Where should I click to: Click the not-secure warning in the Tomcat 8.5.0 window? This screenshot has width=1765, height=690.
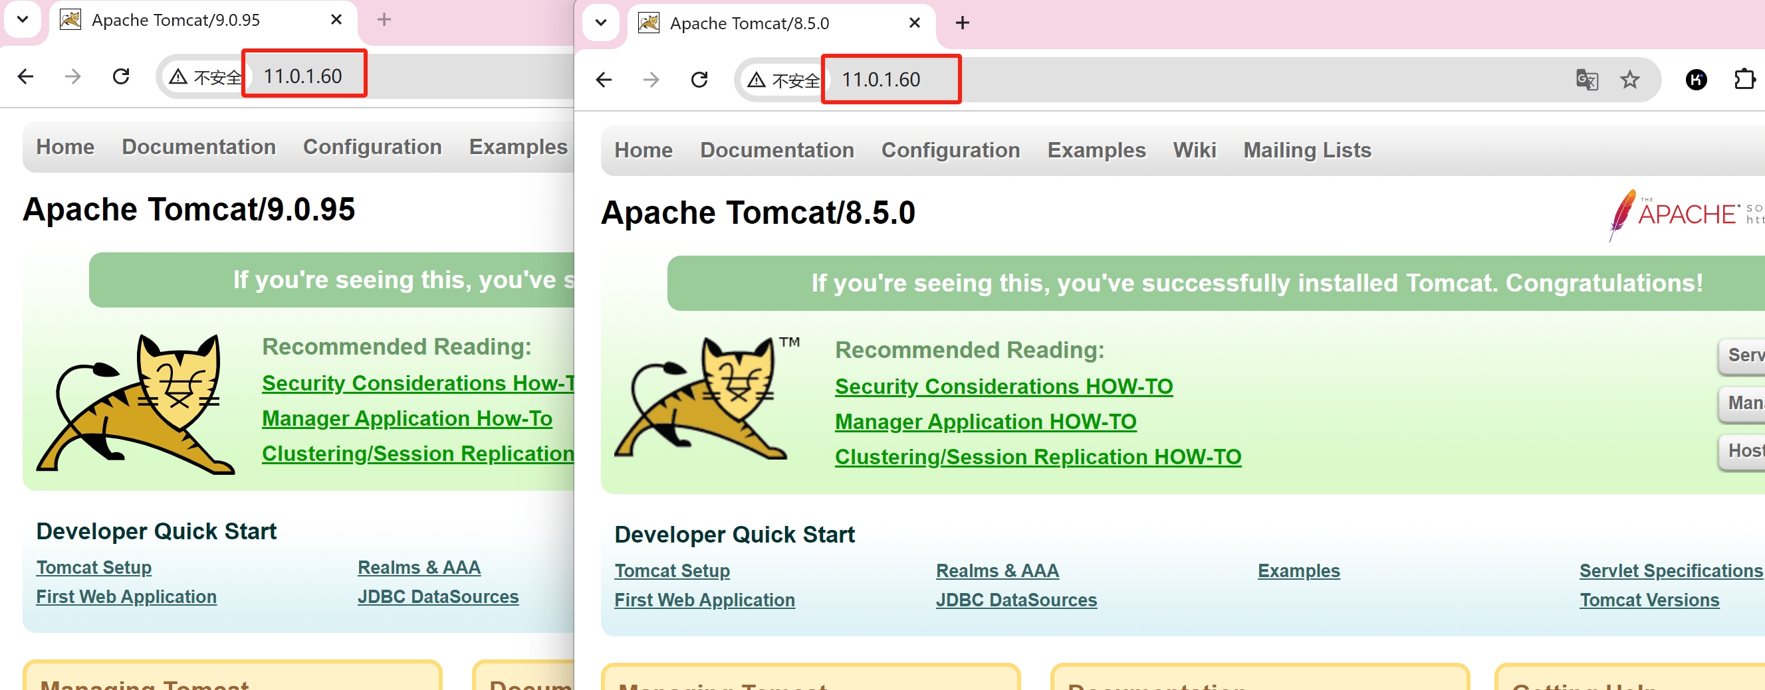click(783, 80)
